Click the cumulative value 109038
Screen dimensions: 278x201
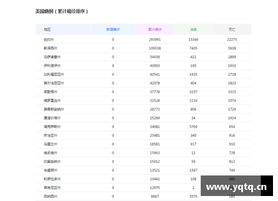click(x=155, y=48)
